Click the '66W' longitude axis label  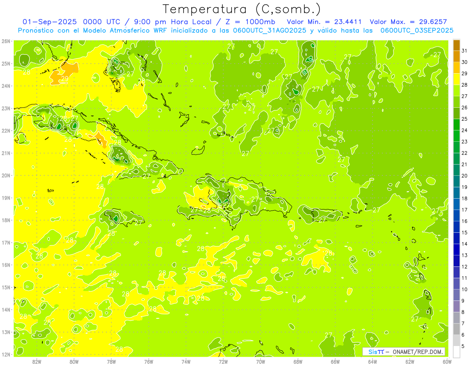[x=335, y=361]
